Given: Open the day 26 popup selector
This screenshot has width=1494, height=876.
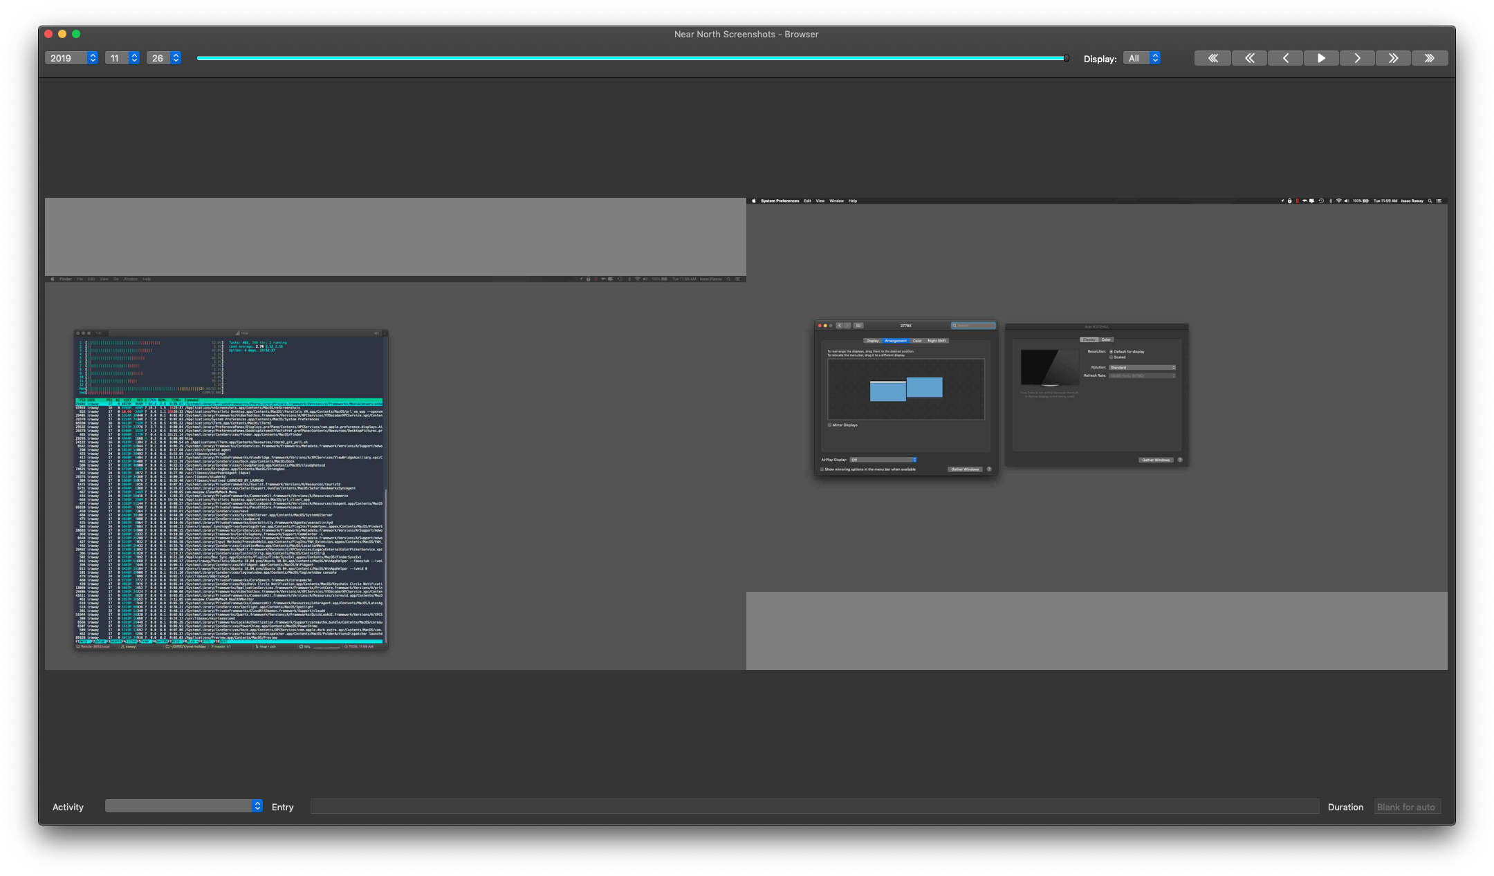Looking at the screenshot, I should [164, 58].
